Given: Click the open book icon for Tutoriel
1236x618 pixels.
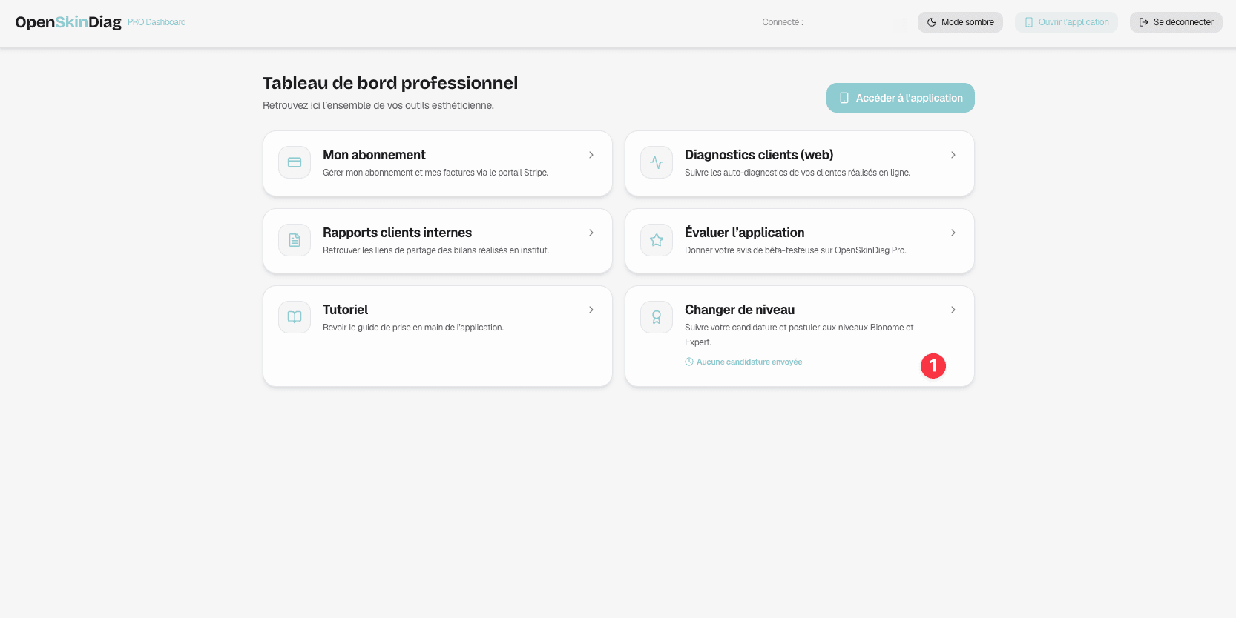Looking at the screenshot, I should pos(295,317).
